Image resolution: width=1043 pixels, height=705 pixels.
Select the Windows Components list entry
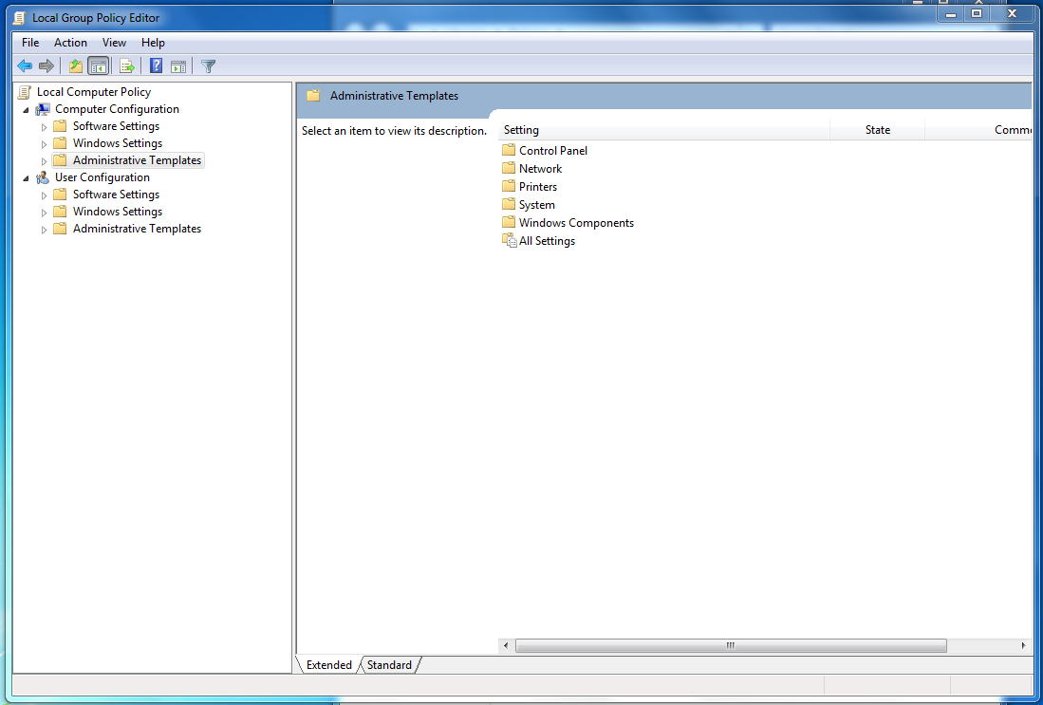click(x=577, y=223)
